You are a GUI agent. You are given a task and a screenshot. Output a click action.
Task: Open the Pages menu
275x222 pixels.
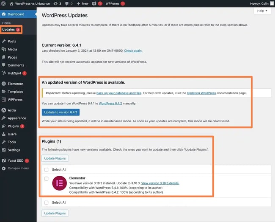[x=12, y=57]
